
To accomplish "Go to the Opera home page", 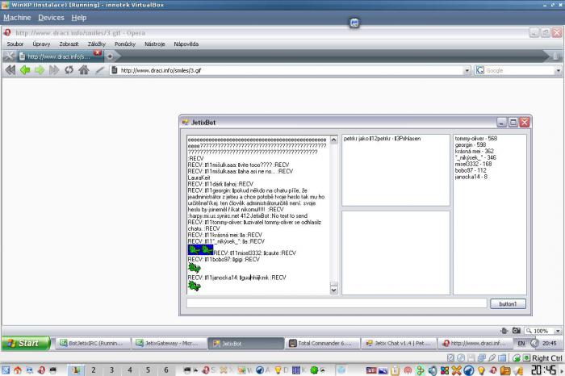I will coord(84,70).
